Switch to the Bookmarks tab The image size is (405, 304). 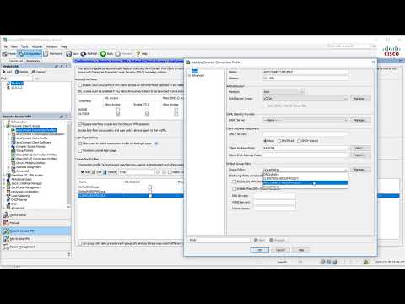coord(33,61)
